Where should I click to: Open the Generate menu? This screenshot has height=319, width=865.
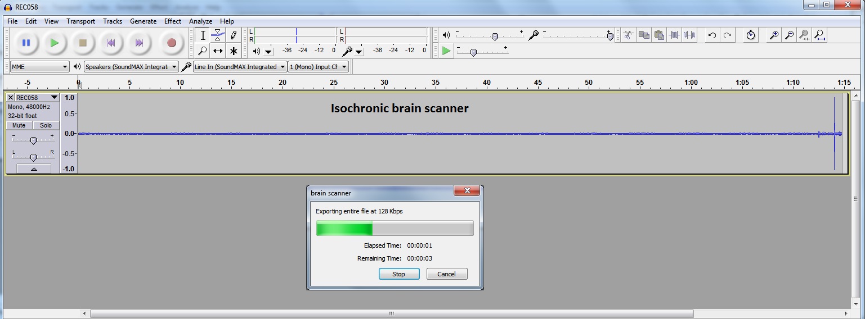tap(143, 21)
